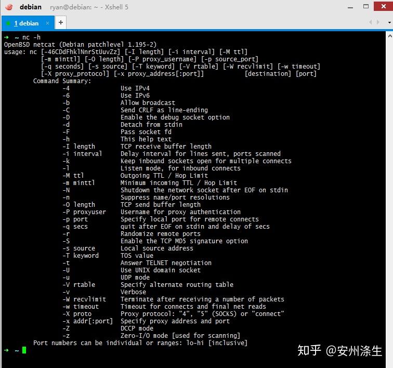393x368 pixels.
Task: Click the green cursor at the bottom prompt
Action: click(x=24, y=350)
